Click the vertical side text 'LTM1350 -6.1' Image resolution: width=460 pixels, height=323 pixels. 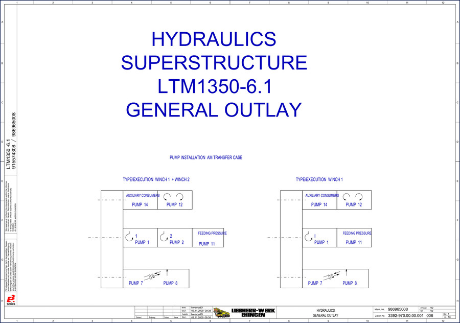pos(9,154)
